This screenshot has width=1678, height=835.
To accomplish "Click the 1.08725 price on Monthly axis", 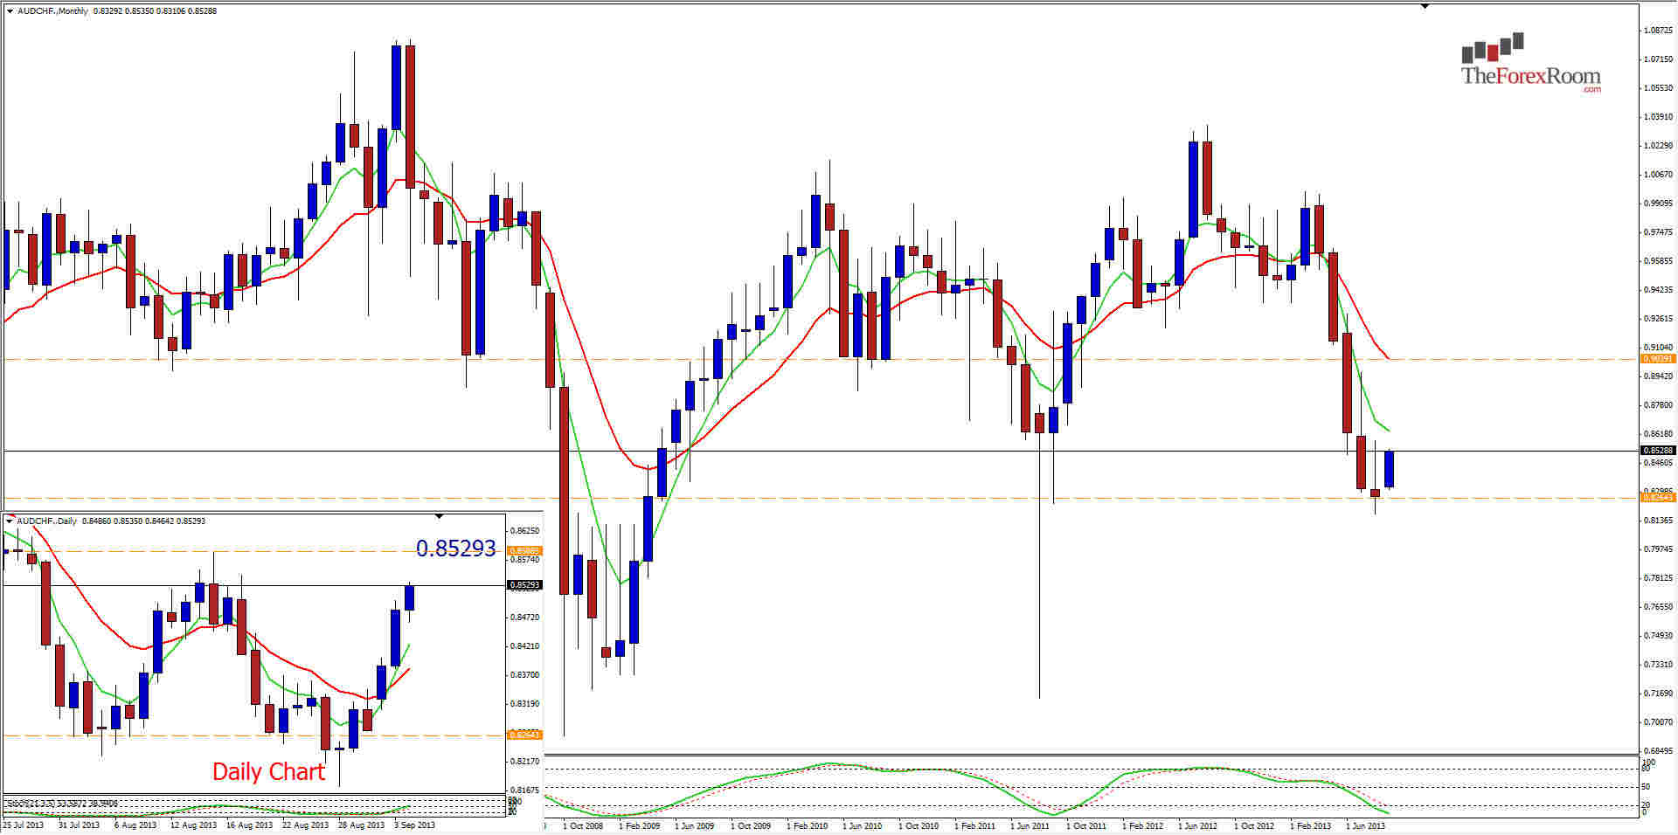I will point(1658,31).
